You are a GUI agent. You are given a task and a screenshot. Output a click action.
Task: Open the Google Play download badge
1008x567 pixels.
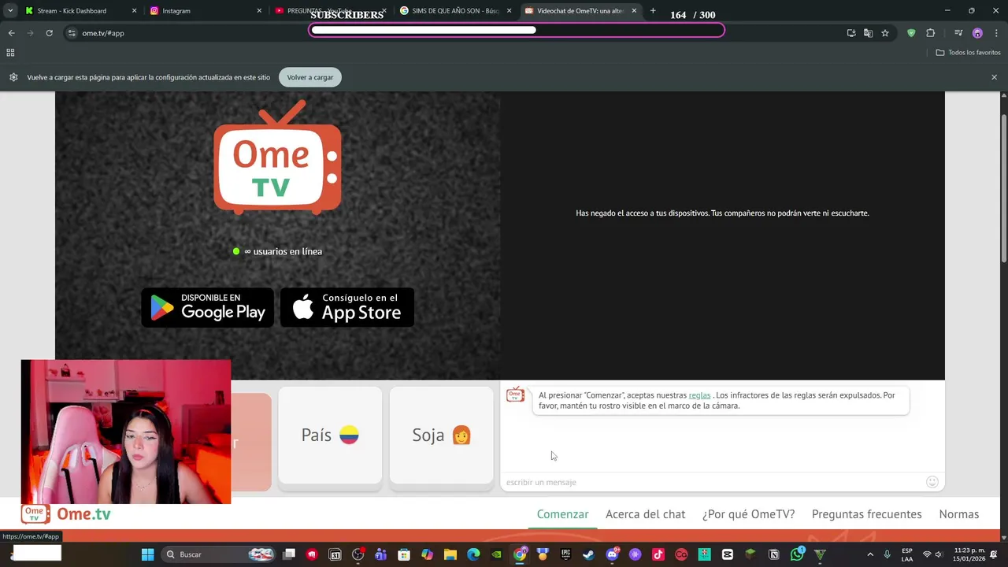coord(208,307)
